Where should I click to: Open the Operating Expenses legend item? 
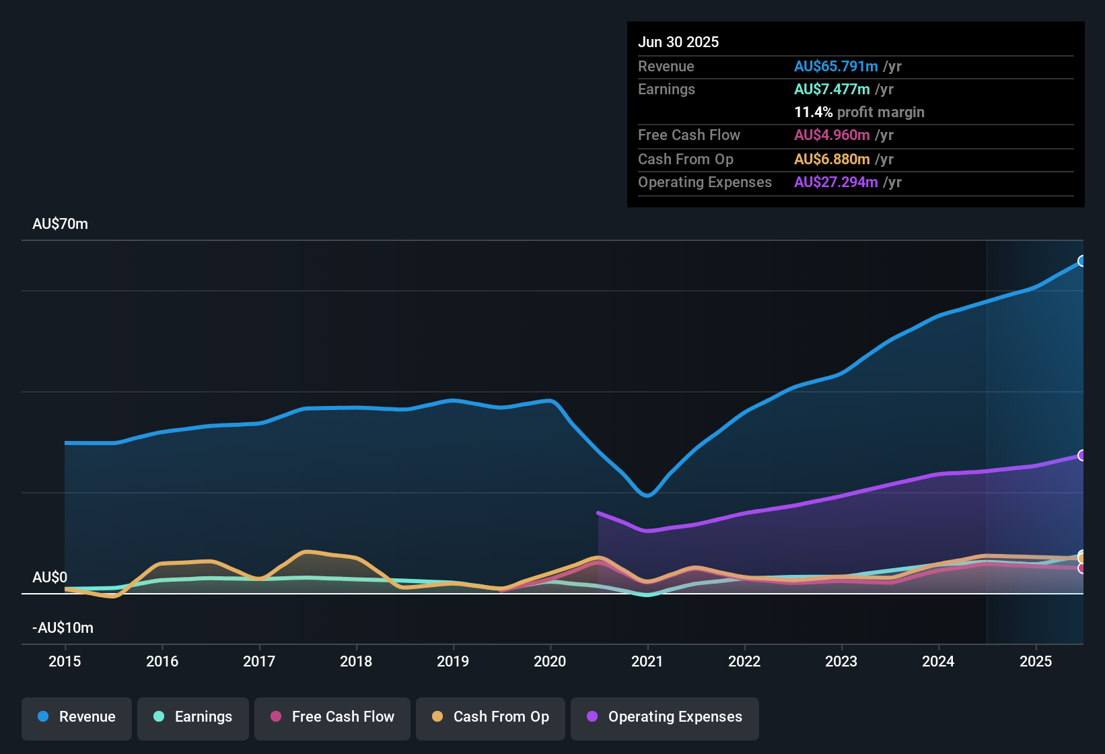click(x=664, y=717)
